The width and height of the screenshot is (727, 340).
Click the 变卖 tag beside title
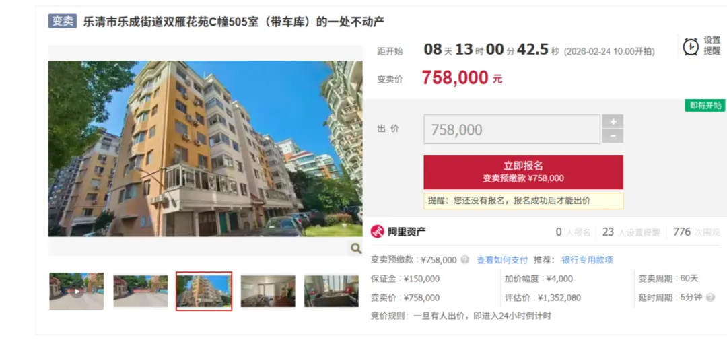63,21
